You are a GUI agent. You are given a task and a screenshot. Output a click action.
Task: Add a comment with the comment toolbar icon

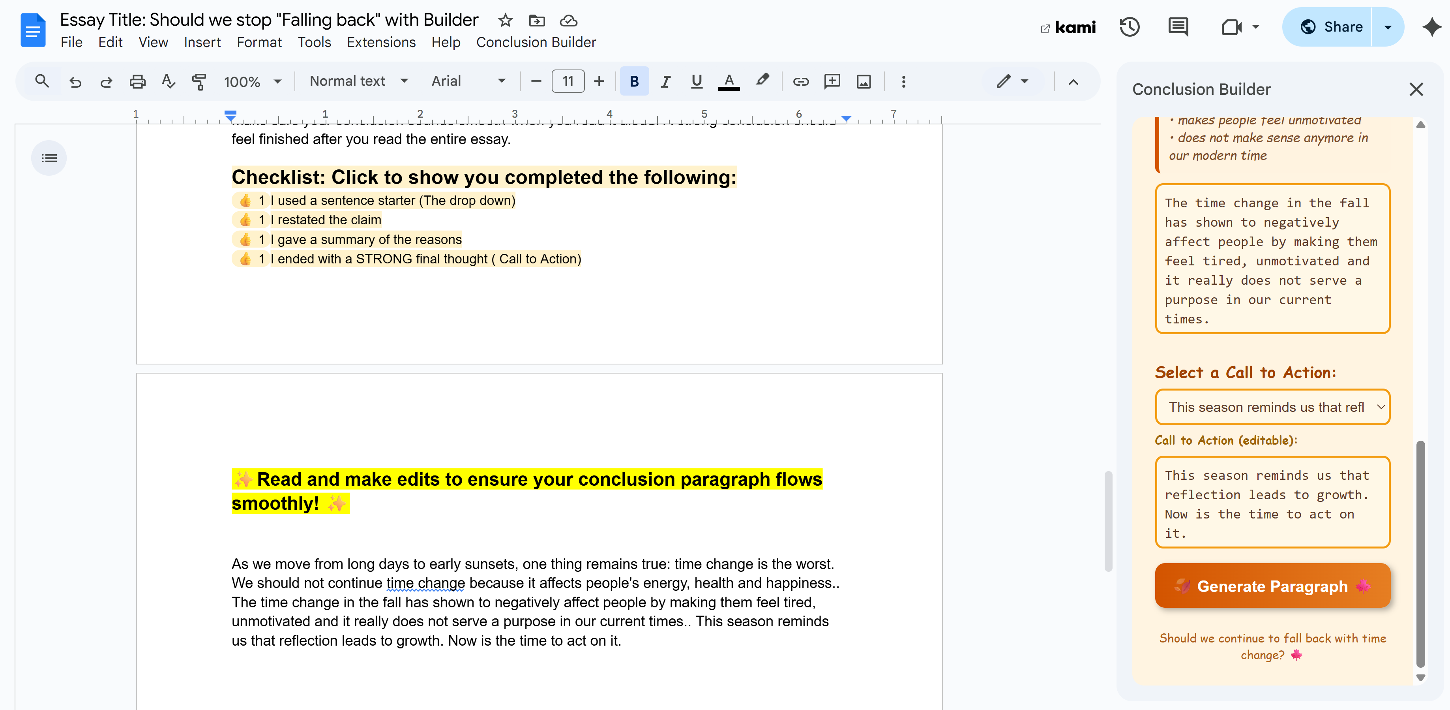(x=832, y=81)
